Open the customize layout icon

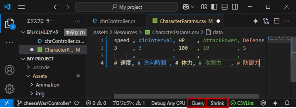(204, 7)
